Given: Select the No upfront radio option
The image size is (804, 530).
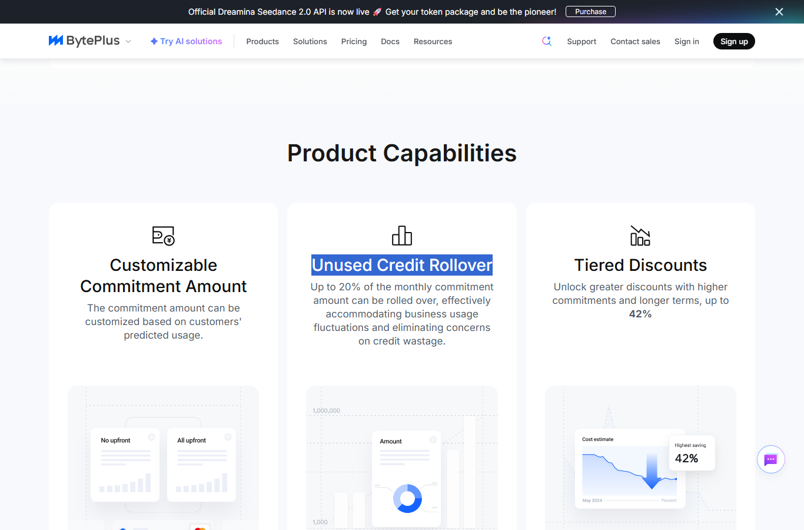Looking at the screenshot, I should point(151,437).
